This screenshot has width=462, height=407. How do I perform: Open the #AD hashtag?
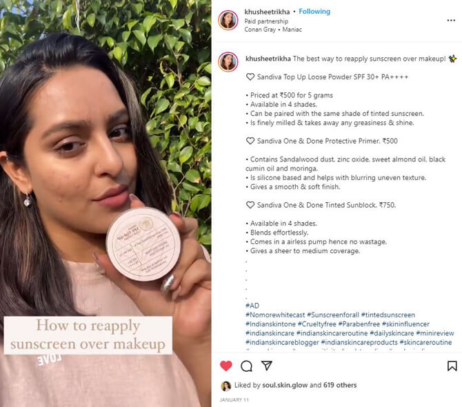coord(252,306)
